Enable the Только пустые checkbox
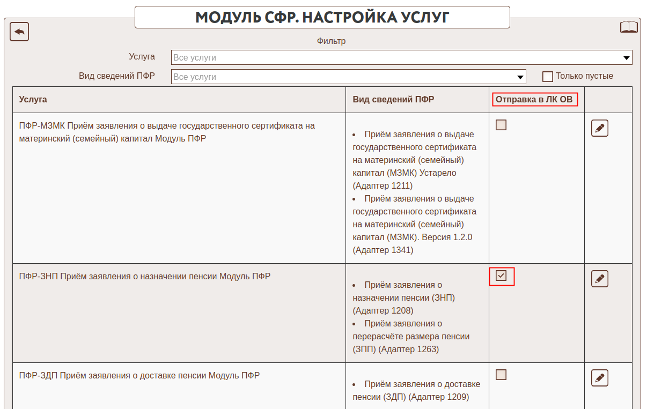The image size is (647, 409). [548, 77]
